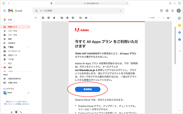Open Safari share button
183x114 pixels.
click(170, 3)
